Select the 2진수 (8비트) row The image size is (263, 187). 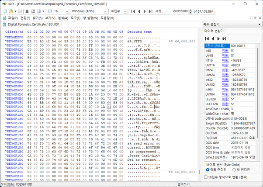point(230,46)
